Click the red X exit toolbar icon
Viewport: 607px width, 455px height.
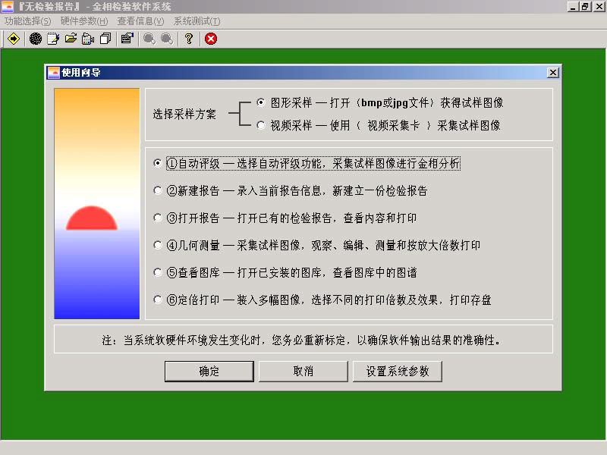coord(211,39)
